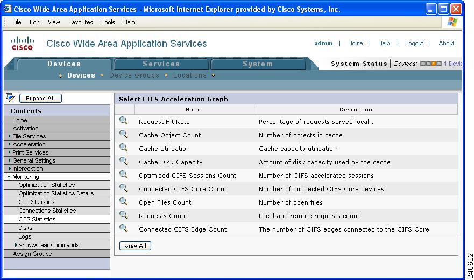Click the Expand All button
Image resolution: width=474 pixels, height=280 pixels.
pyautogui.click(x=40, y=98)
